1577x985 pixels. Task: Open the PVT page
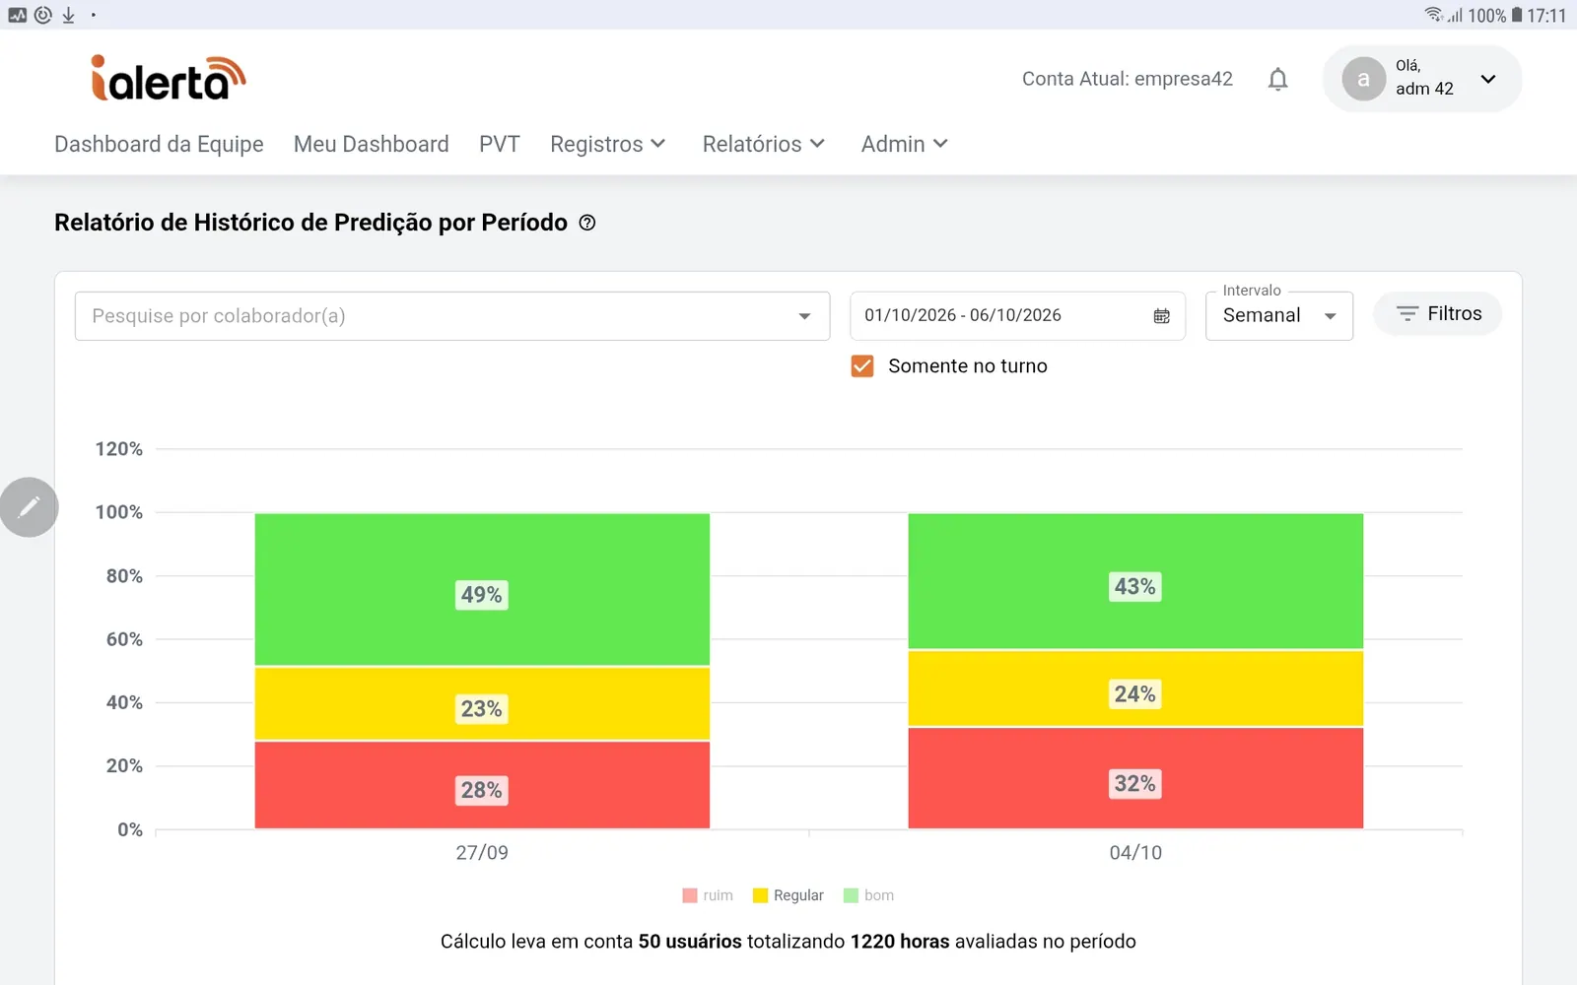pyautogui.click(x=500, y=144)
